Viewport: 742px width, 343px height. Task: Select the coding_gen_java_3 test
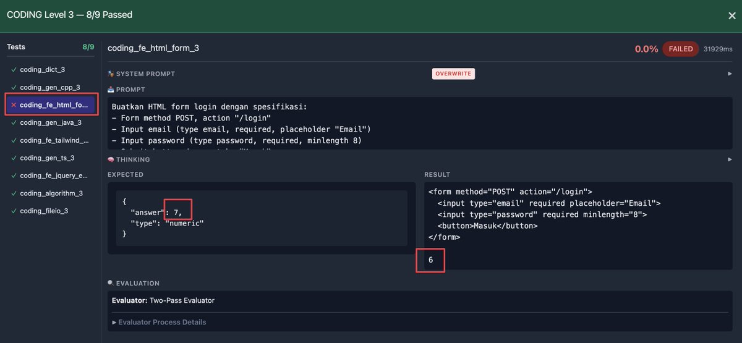click(x=50, y=123)
